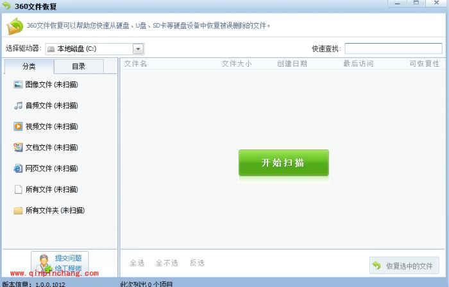Click the green arrow on recover button
This screenshot has height=287, width=449.
[x=377, y=266]
